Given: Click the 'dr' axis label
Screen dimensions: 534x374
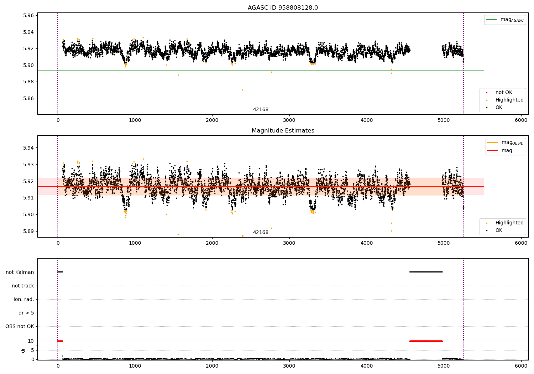Looking at the screenshot, I should (23, 350).
